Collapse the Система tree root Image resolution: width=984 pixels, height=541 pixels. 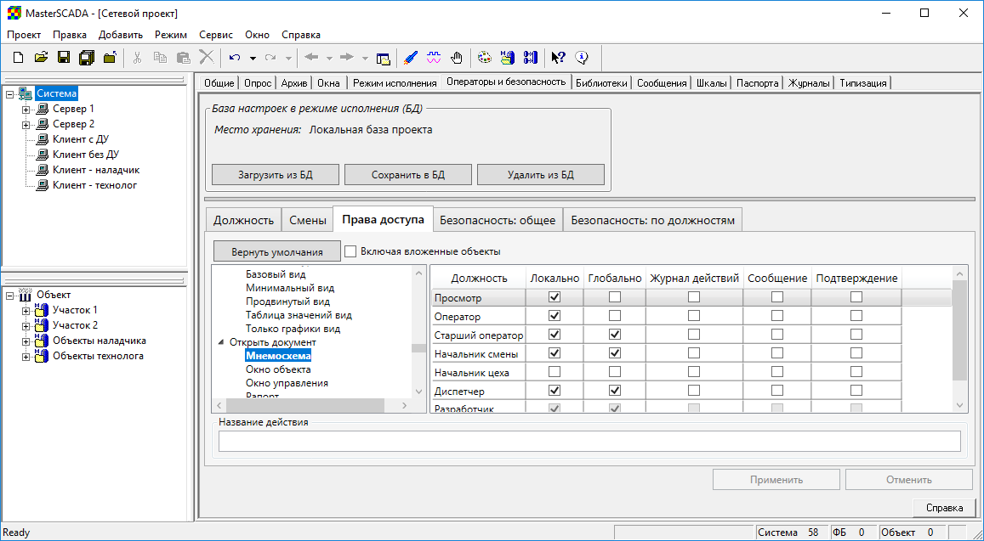[10, 94]
